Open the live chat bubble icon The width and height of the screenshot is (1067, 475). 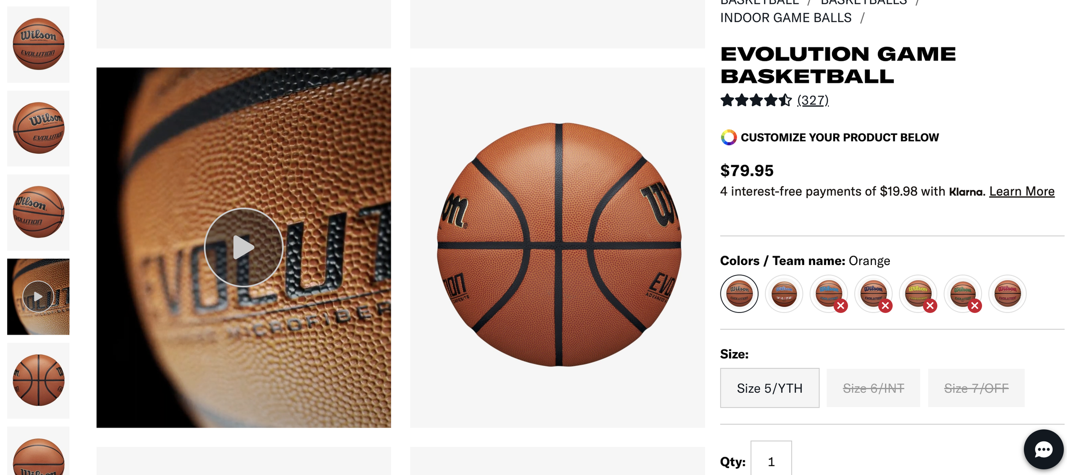[1043, 449]
